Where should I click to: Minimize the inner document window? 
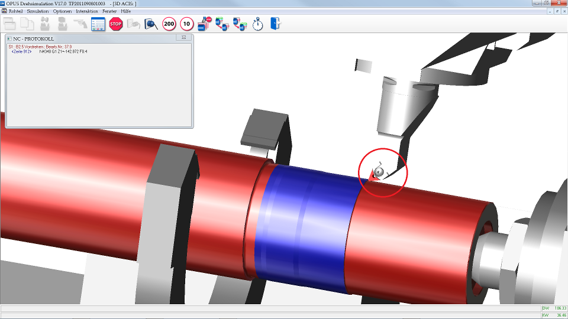(x=550, y=12)
